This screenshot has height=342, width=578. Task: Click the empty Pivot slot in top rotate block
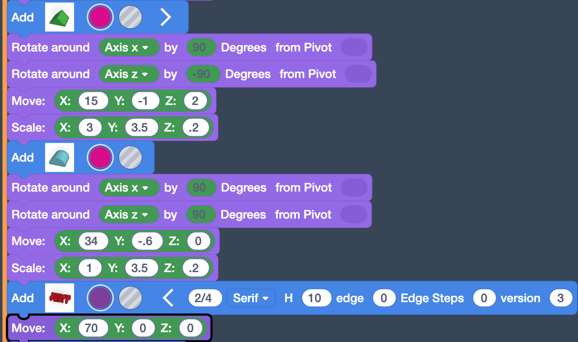pos(354,48)
